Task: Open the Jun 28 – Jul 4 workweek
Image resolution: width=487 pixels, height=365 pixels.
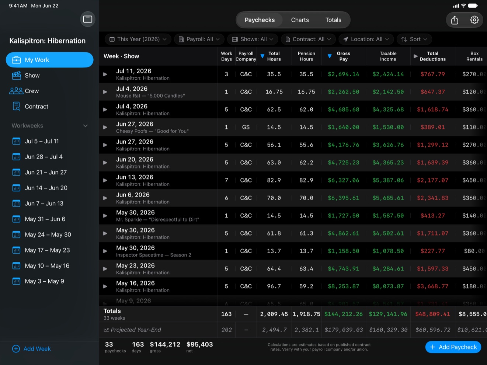Action: (49, 157)
